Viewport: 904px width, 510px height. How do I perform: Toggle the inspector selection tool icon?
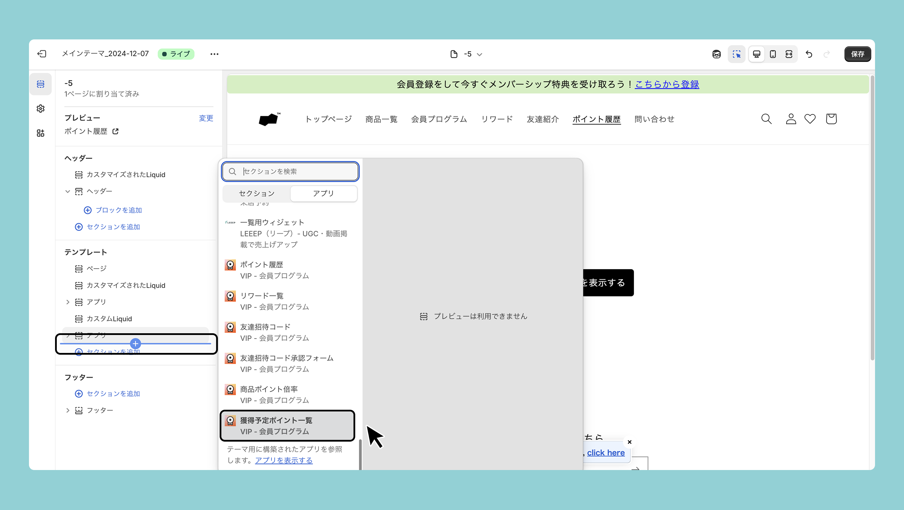(736, 54)
